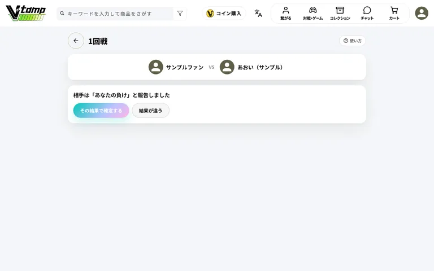Confirm with その結果で確定する button
The width and height of the screenshot is (434, 271).
pos(101,110)
